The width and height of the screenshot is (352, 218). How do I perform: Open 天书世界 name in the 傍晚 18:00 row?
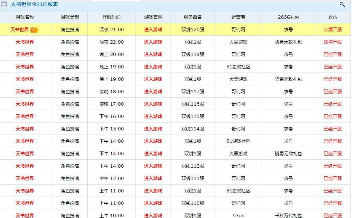(25, 92)
